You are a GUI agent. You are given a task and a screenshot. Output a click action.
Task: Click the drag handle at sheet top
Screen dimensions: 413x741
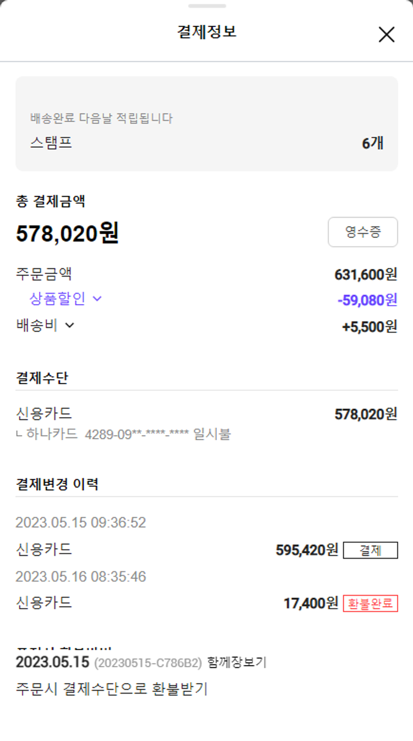tap(206, 6)
